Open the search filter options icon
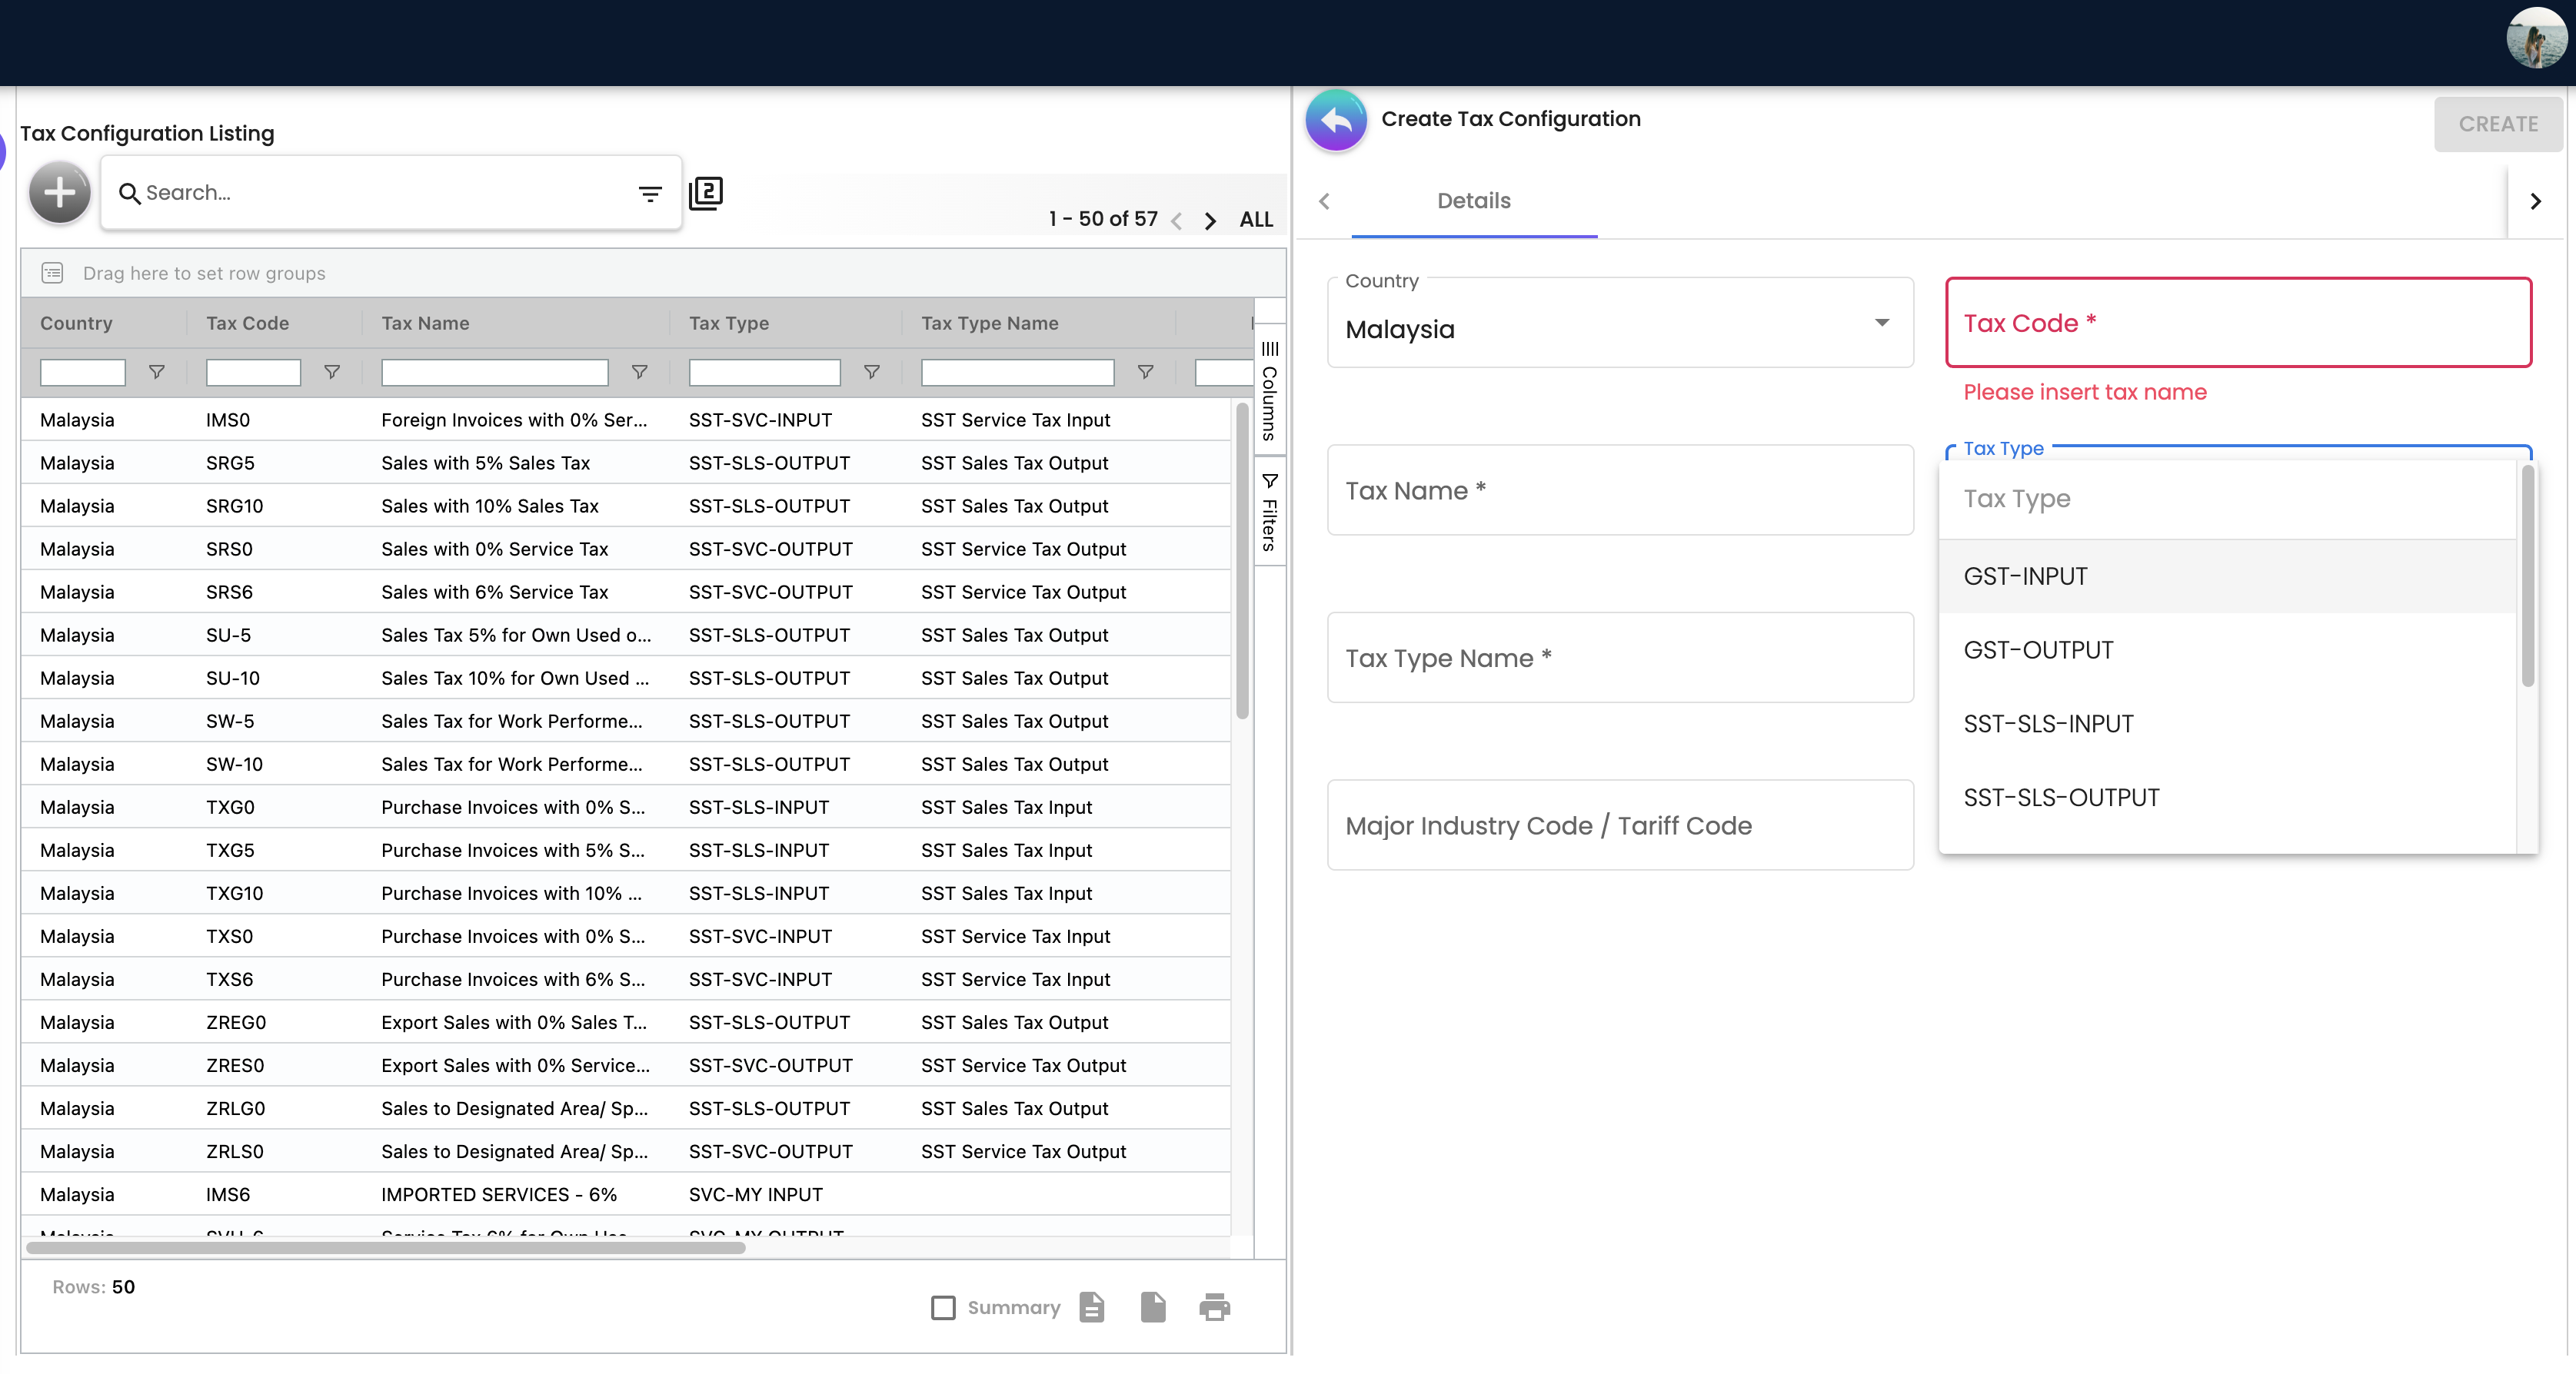 click(650, 193)
